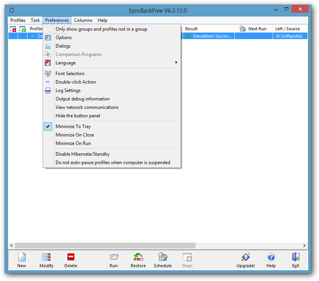The image size is (319, 281).
Task: Click the scrollbar left arrow
Action: click(x=12, y=245)
